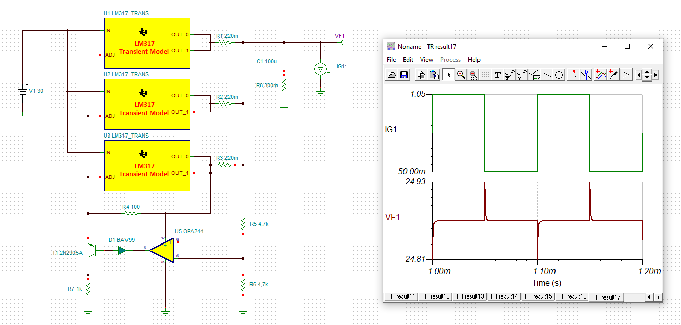Select resistor R7 1k
Screen dimensions: 681x325
(88, 290)
